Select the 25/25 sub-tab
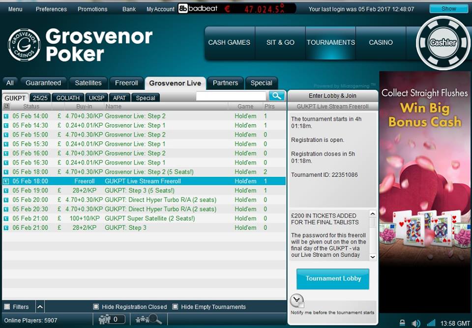472x328 pixels. click(x=40, y=98)
